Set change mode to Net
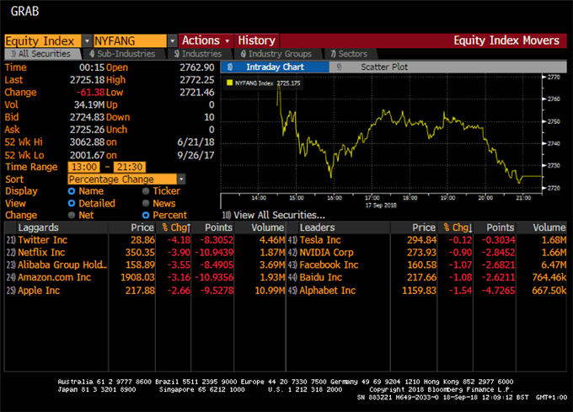 tap(72, 215)
